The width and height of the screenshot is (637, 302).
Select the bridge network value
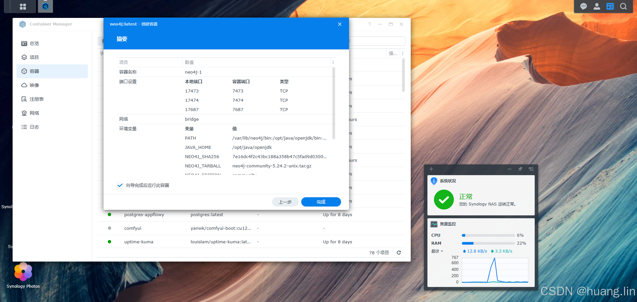[x=192, y=119]
